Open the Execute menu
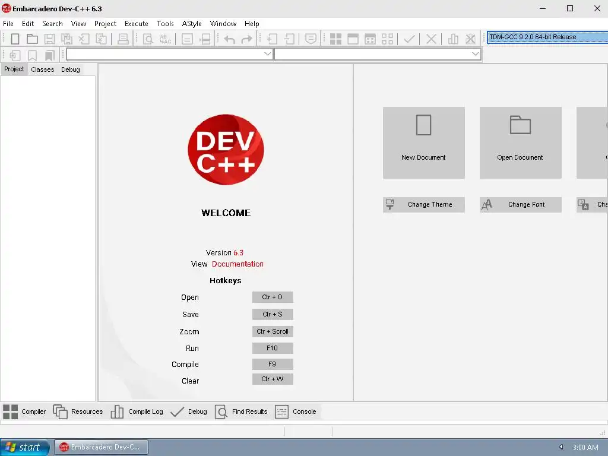The image size is (608, 456). pyautogui.click(x=136, y=24)
